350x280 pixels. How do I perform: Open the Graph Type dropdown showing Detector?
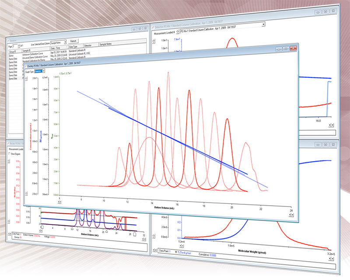(x=45, y=72)
